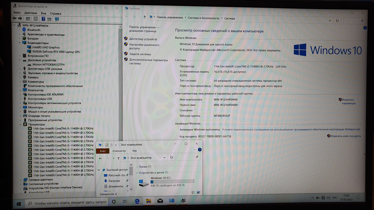Open File Explorer from taskbar
The width and height of the screenshot is (374, 210).
[x=148, y=201]
